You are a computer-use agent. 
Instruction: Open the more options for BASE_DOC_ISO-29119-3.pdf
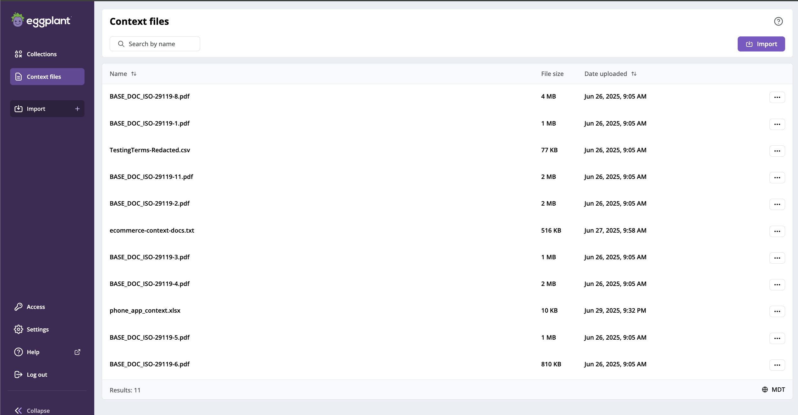click(x=777, y=258)
